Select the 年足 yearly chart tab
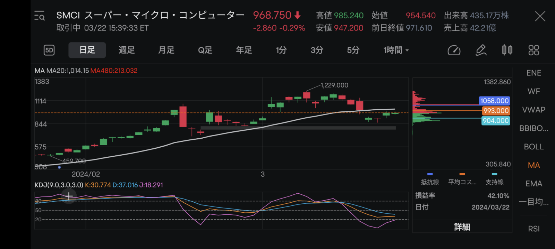Viewport: 555px width, 249px height. (244, 50)
